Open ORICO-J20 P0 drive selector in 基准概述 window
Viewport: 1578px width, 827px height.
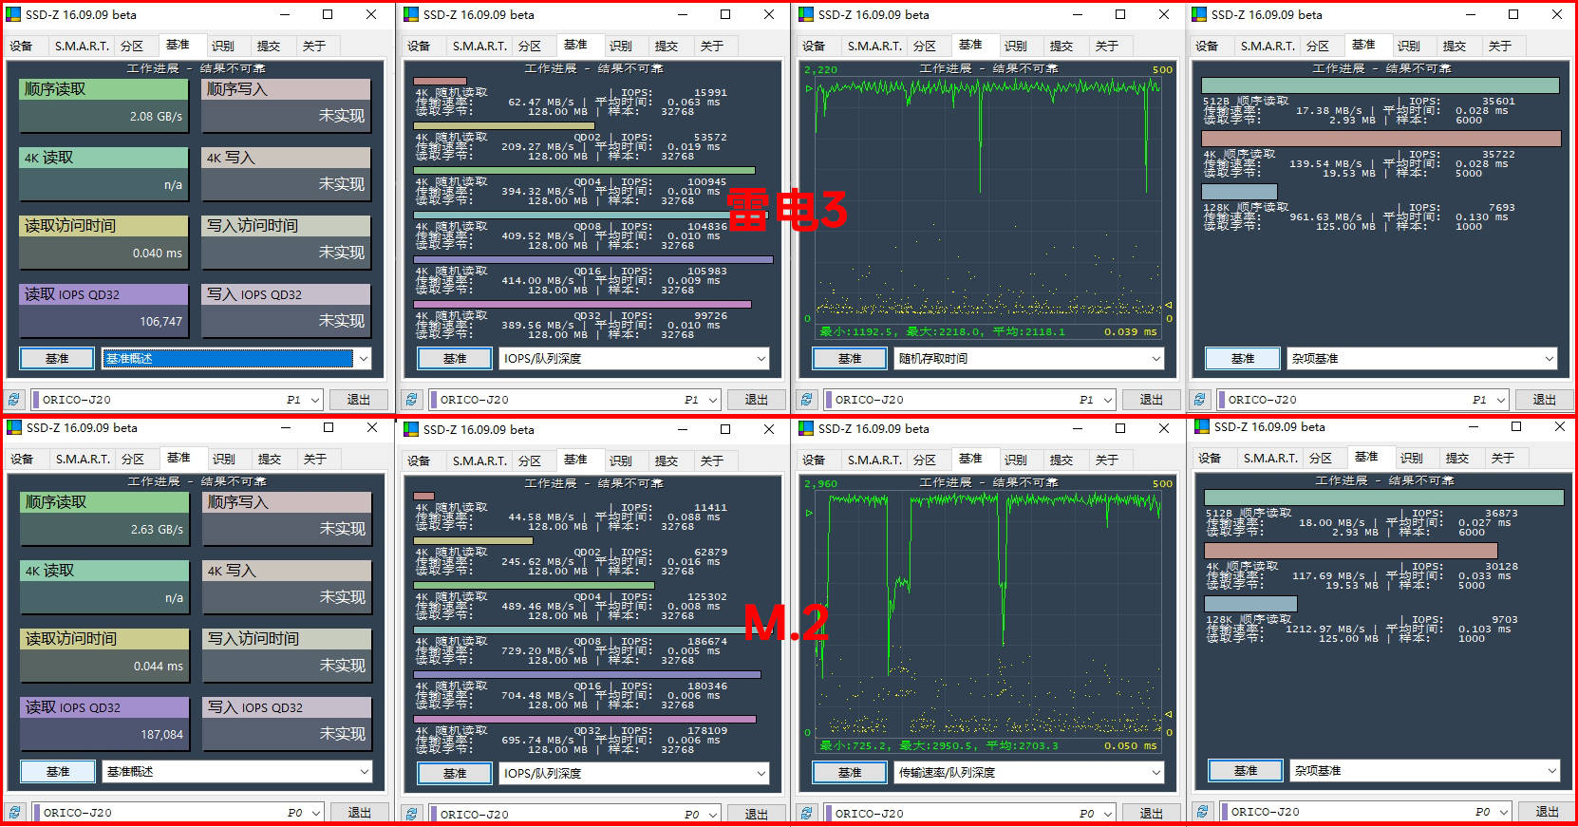tap(178, 813)
